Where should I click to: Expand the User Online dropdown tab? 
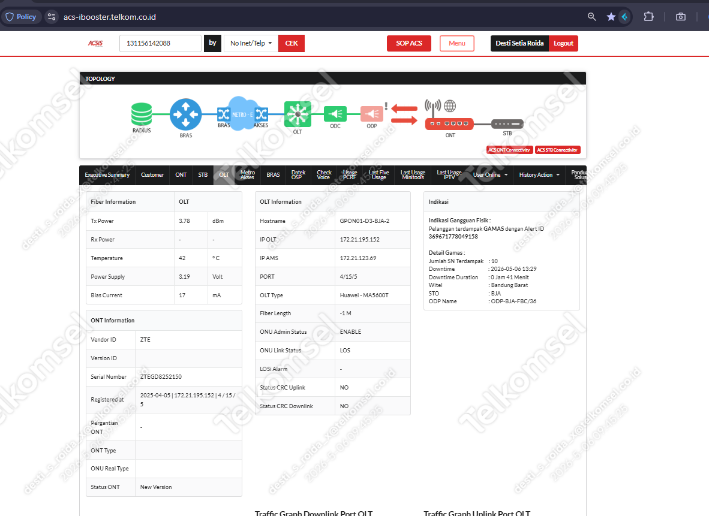(490, 175)
